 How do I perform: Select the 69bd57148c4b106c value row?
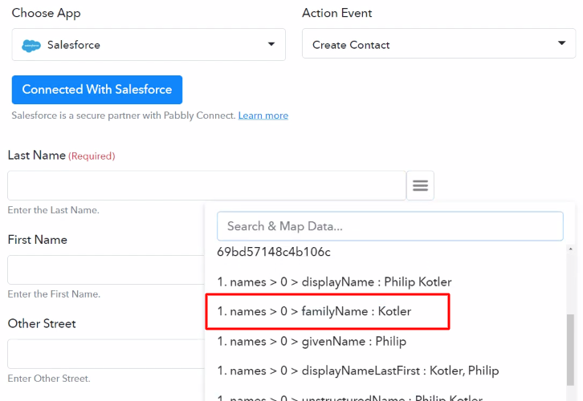point(274,252)
